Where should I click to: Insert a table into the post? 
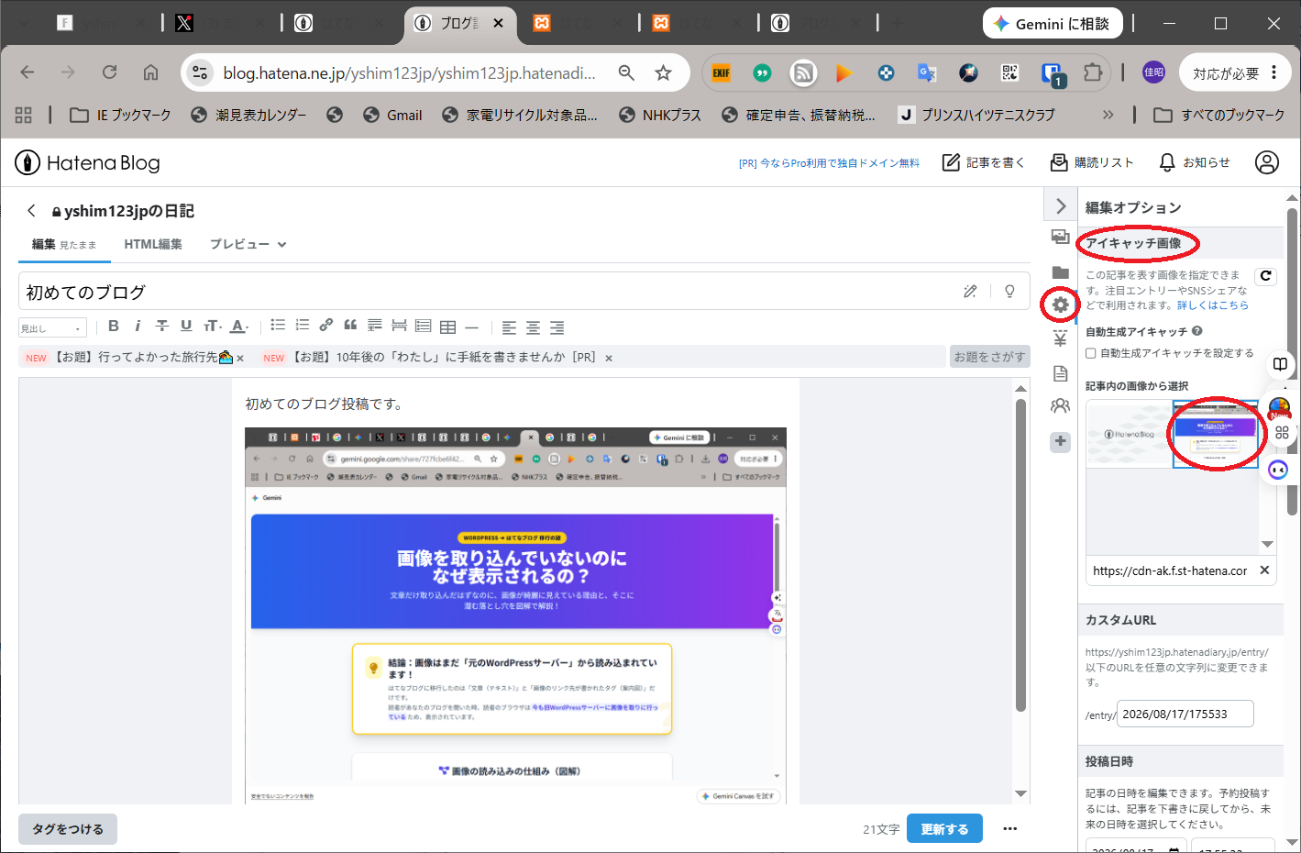[x=447, y=327]
